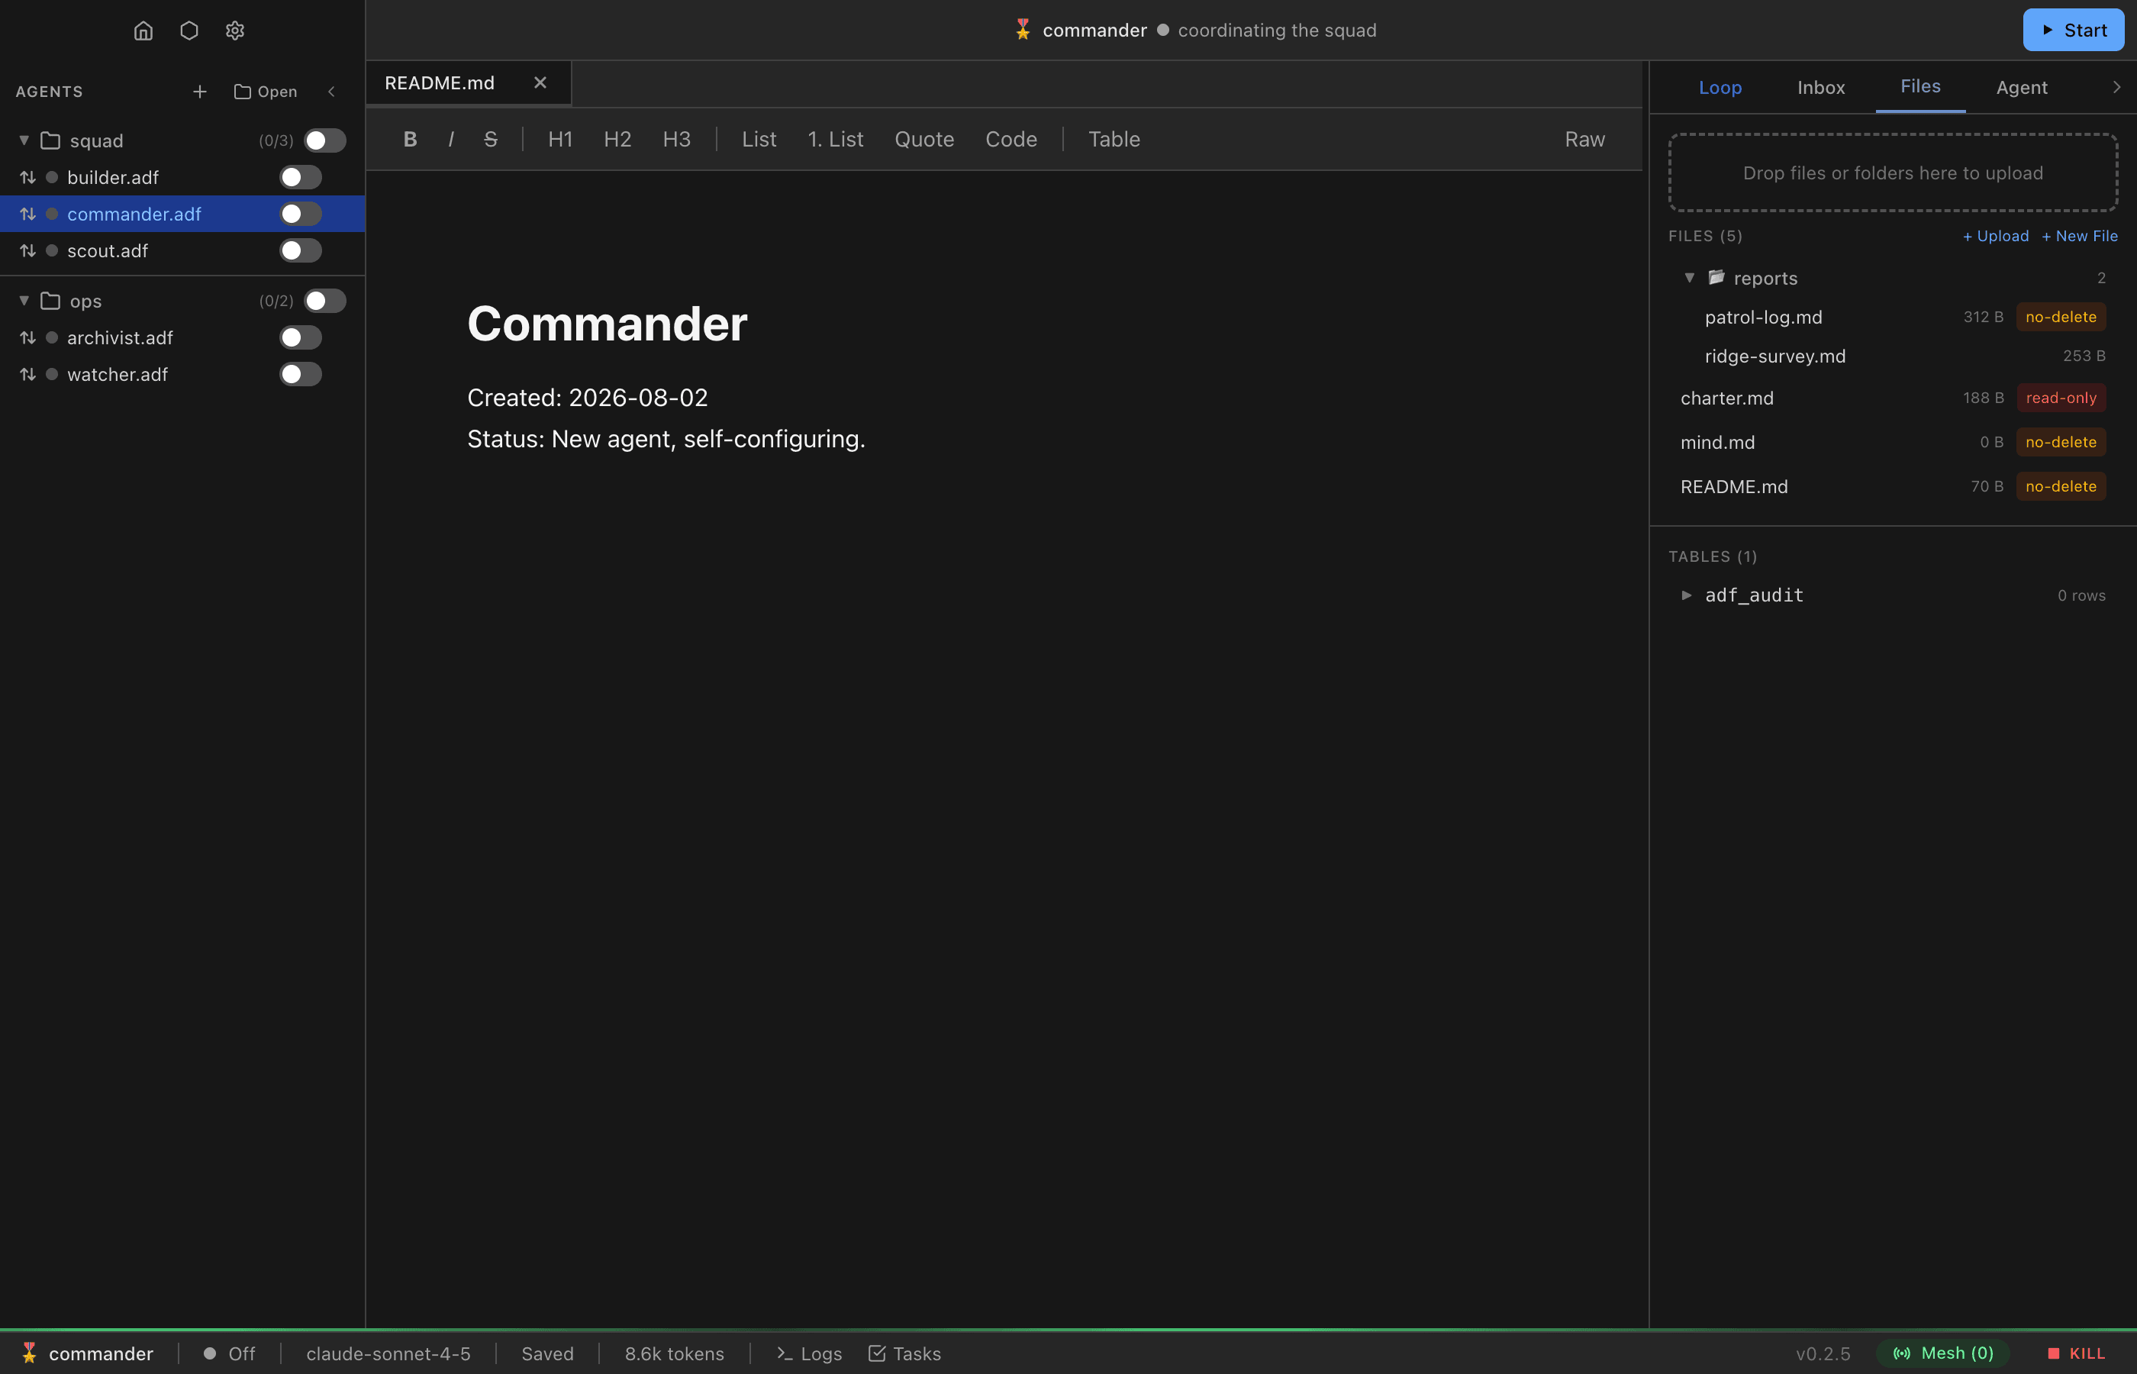2137x1374 pixels.
Task: Apply bold formatting in editor toolbar
Action: 411,139
